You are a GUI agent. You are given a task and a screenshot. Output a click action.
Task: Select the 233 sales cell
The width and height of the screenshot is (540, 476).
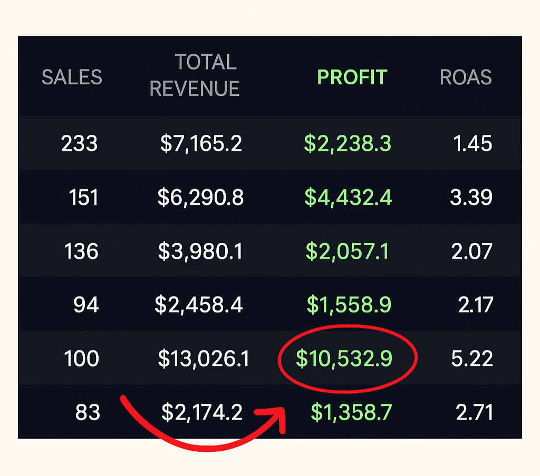pyautogui.click(x=80, y=143)
